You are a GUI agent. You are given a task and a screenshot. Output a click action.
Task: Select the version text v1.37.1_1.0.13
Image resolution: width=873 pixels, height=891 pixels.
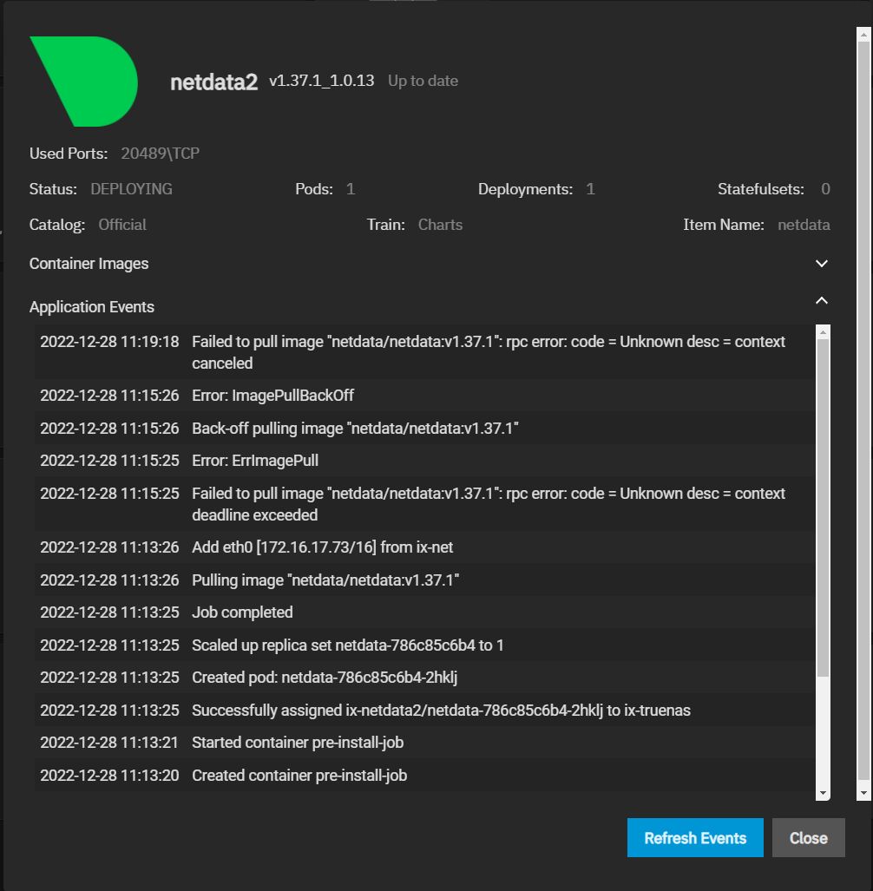pos(322,81)
